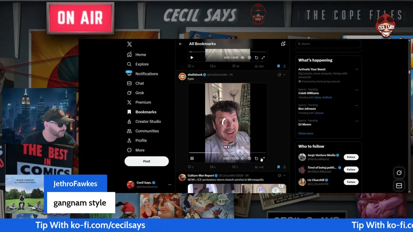Enter fullscreen on the shellshock video
This screenshot has width=413, height=232.
tap(263, 159)
